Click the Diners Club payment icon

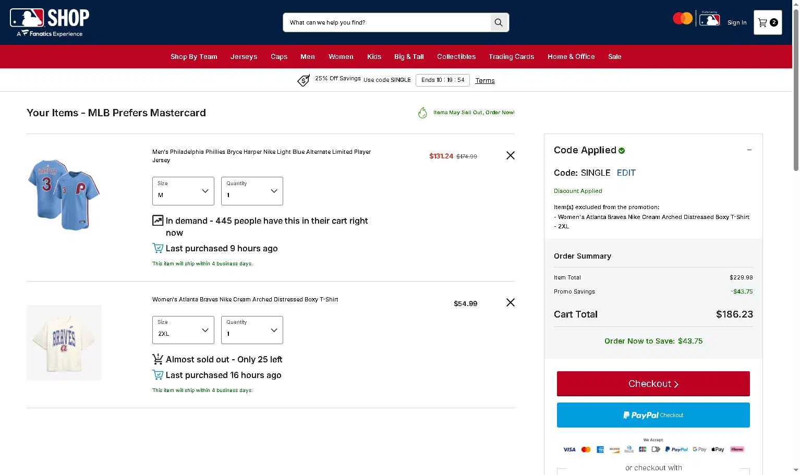point(629,449)
